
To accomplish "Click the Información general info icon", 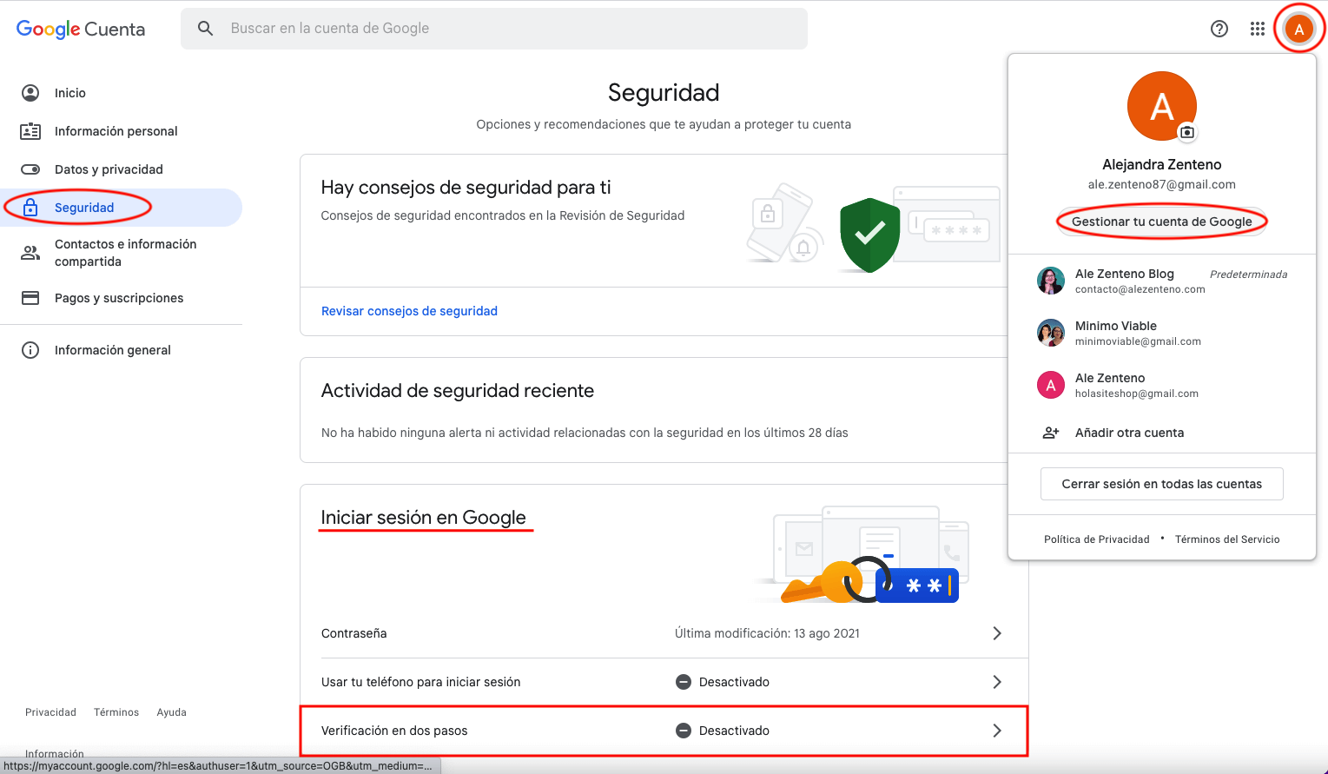I will click(30, 350).
